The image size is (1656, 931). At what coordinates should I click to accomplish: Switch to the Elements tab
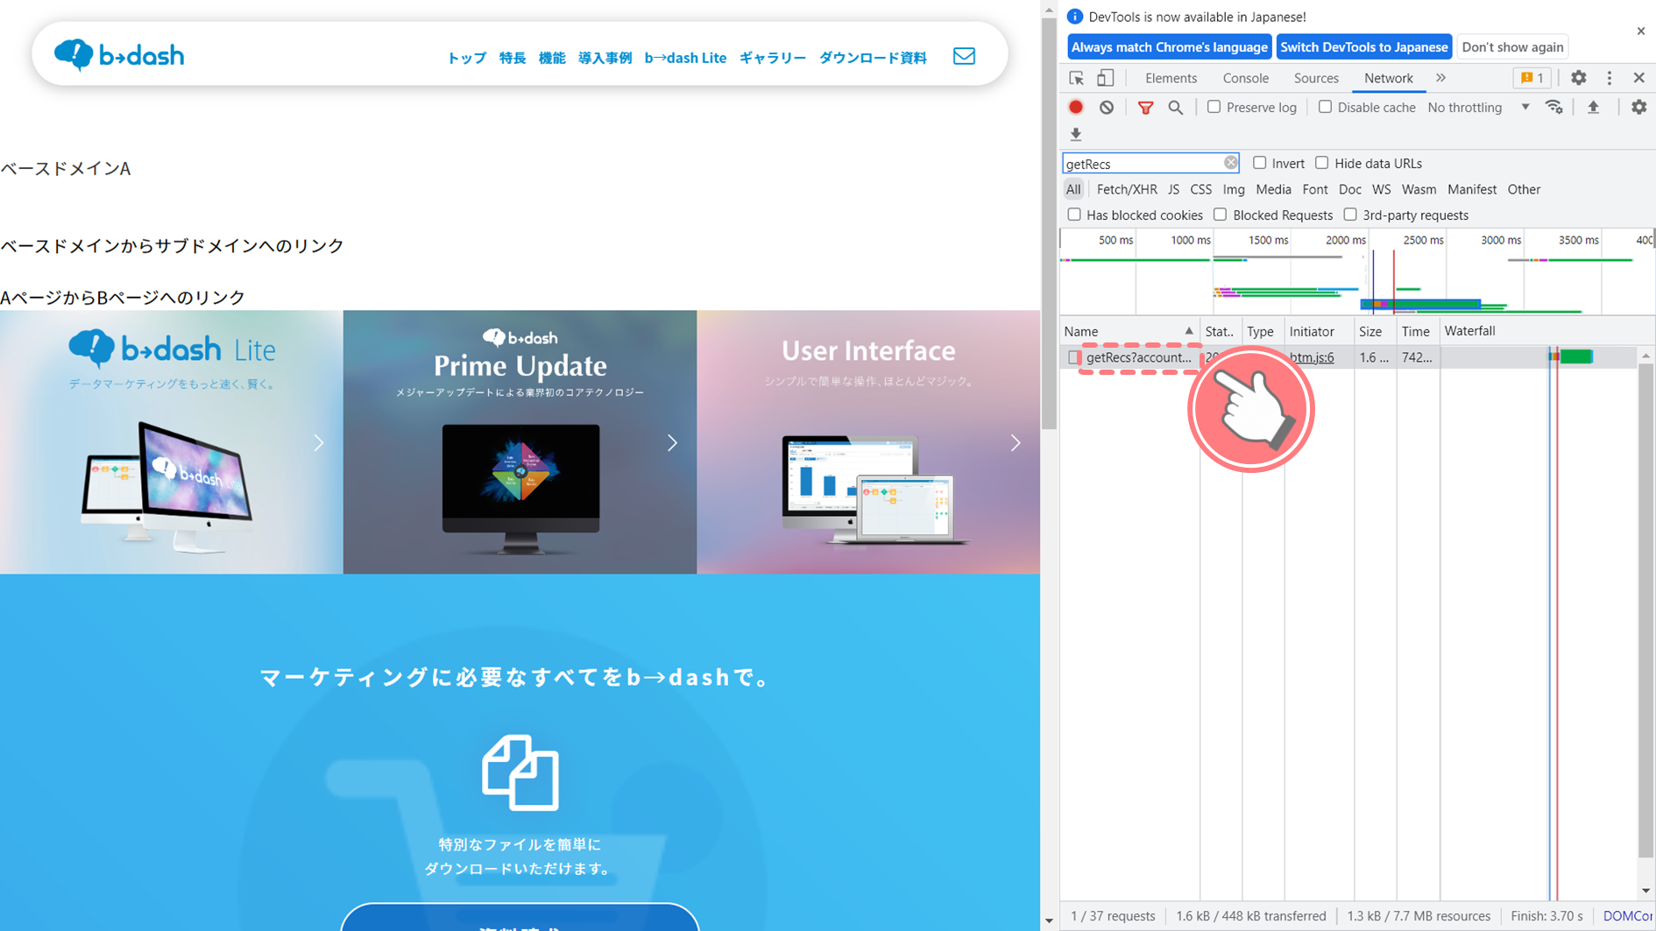click(x=1171, y=78)
